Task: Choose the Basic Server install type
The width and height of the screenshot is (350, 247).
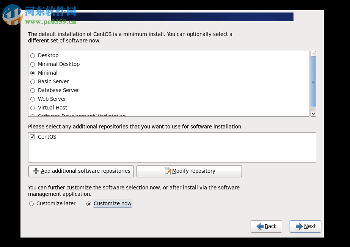Action: point(33,81)
